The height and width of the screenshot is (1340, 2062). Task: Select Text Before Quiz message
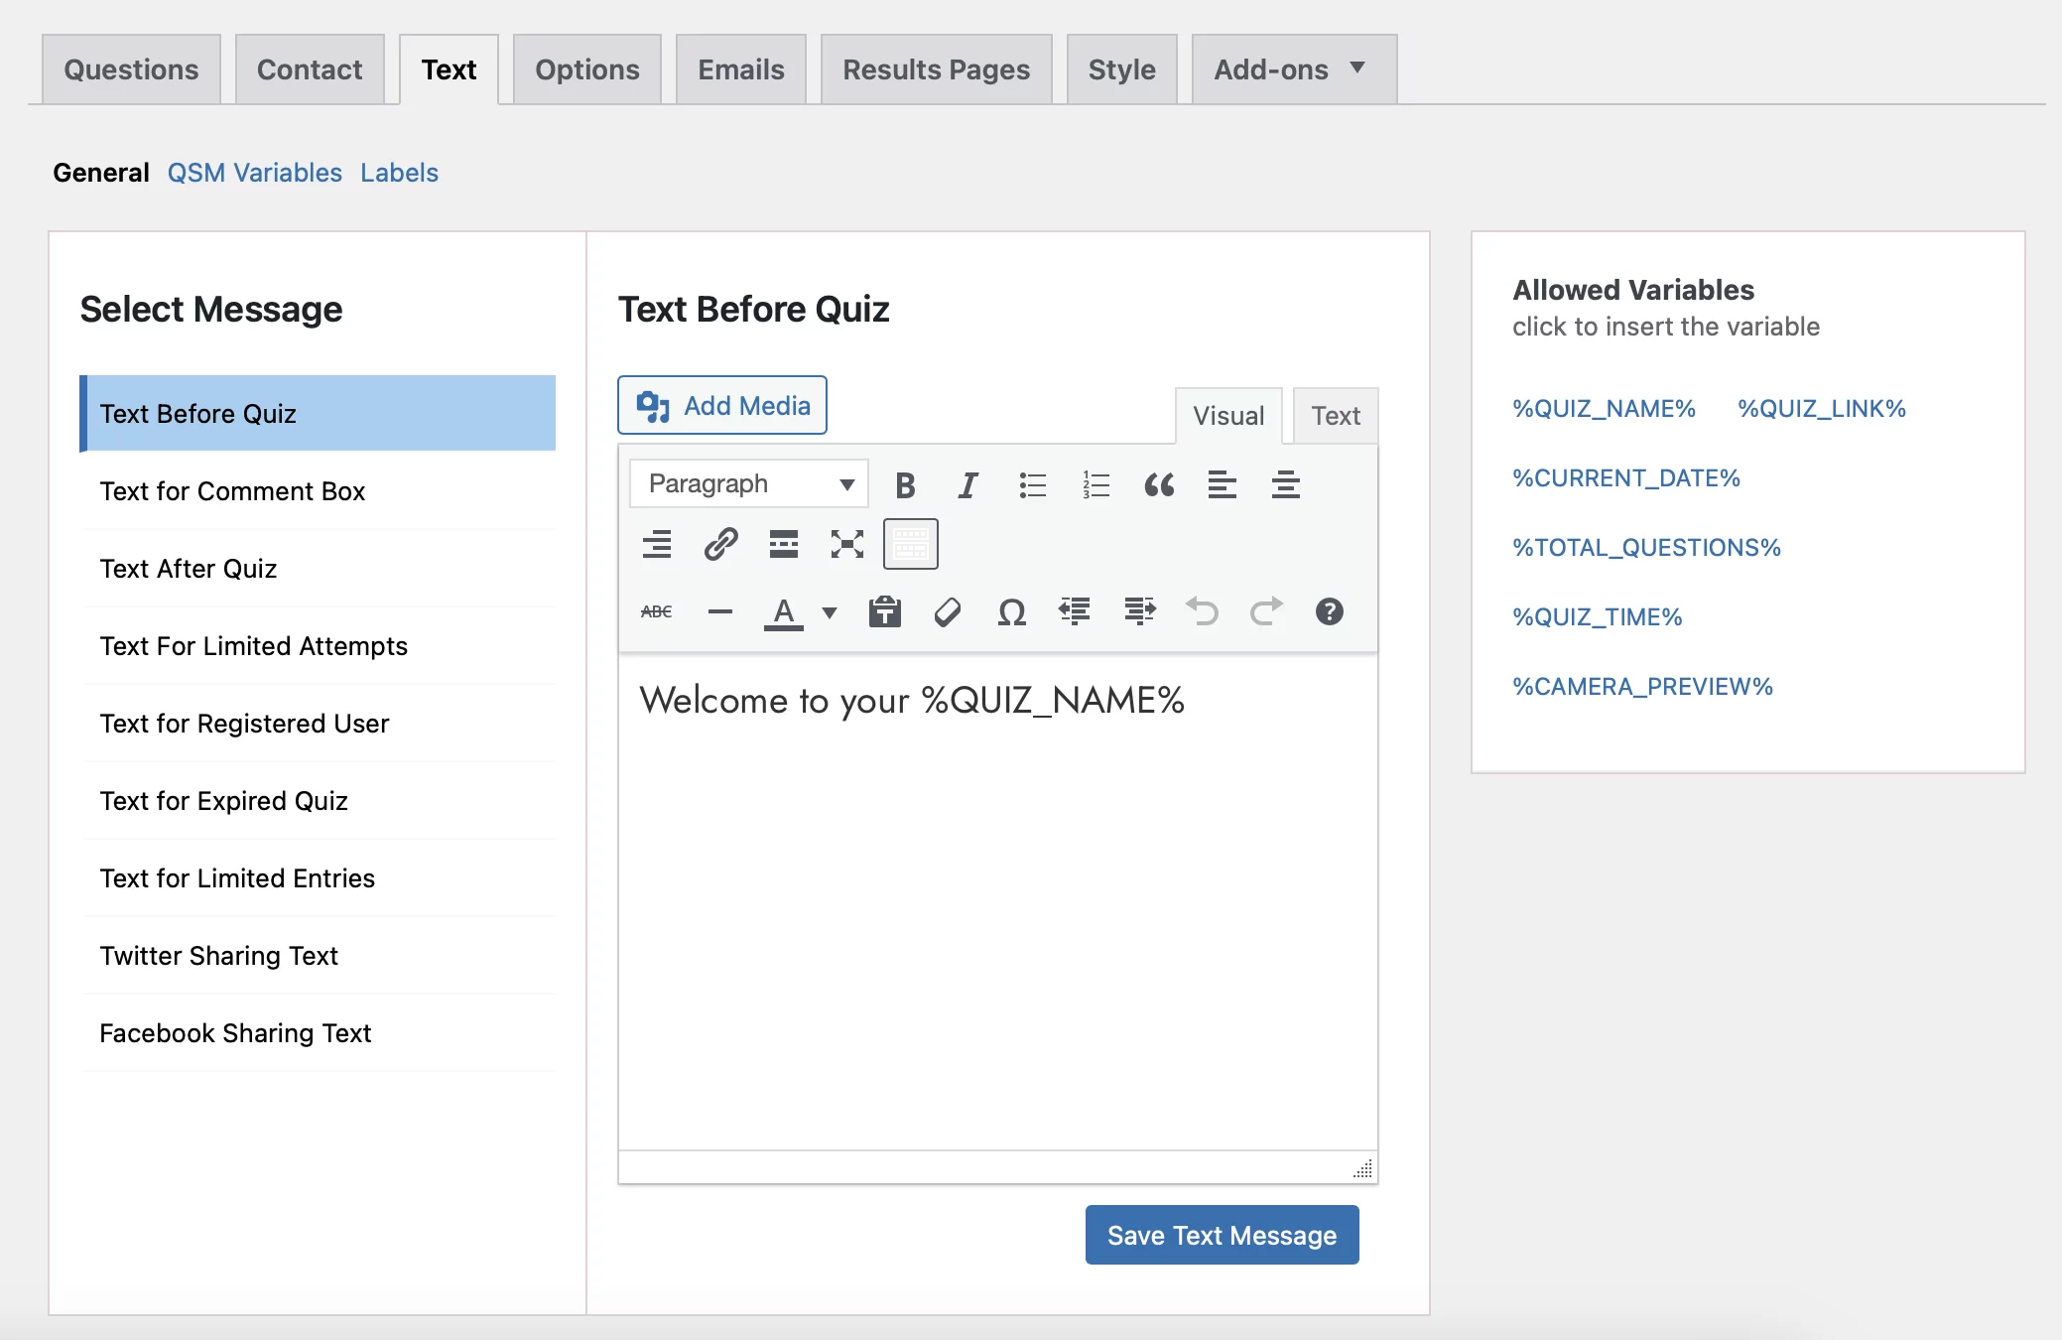[318, 414]
